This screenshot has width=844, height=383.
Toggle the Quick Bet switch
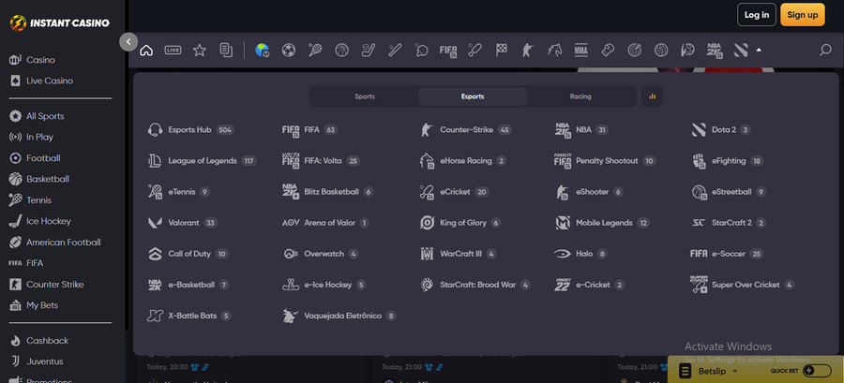click(817, 371)
